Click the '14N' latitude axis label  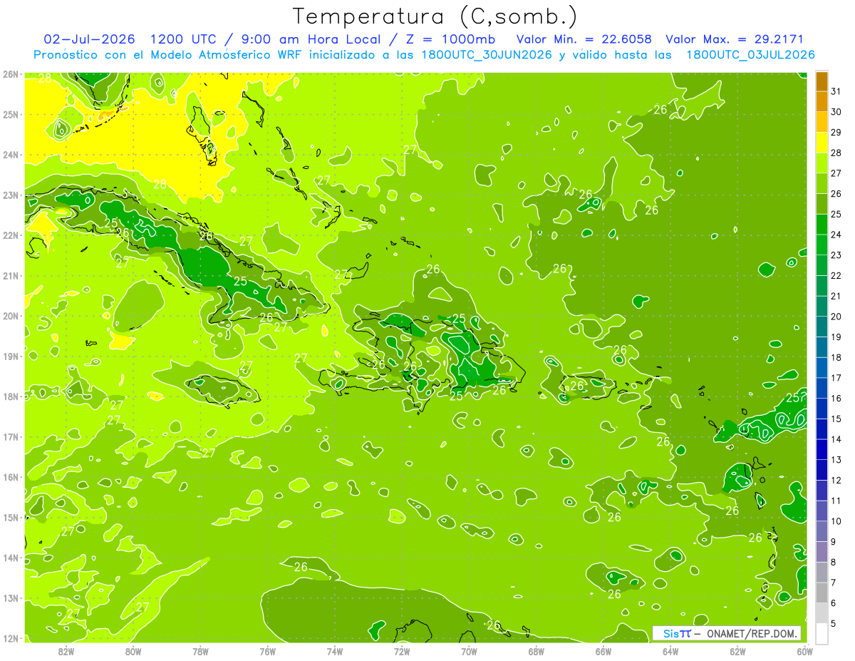(11, 558)
